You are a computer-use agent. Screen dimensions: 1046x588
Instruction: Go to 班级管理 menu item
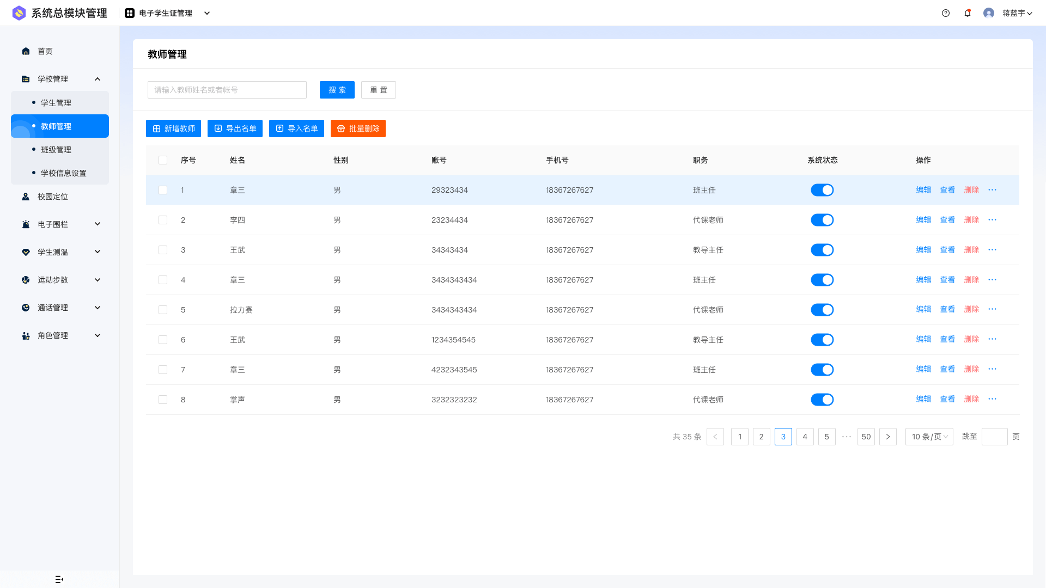(x=56, y=150)
